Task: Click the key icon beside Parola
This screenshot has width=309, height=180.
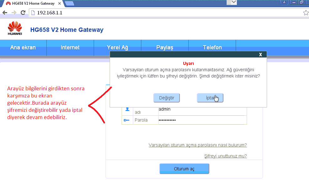Action: pyautogui.click(x=127, y=120)
